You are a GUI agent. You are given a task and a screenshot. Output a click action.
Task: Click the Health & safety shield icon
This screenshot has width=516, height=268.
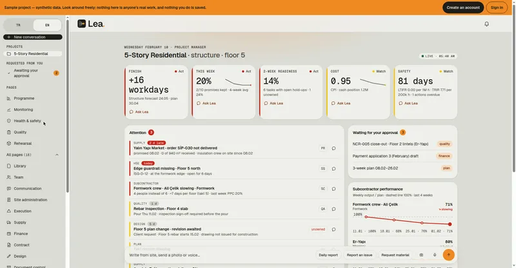pyautogui.click(x=9, y=121)
